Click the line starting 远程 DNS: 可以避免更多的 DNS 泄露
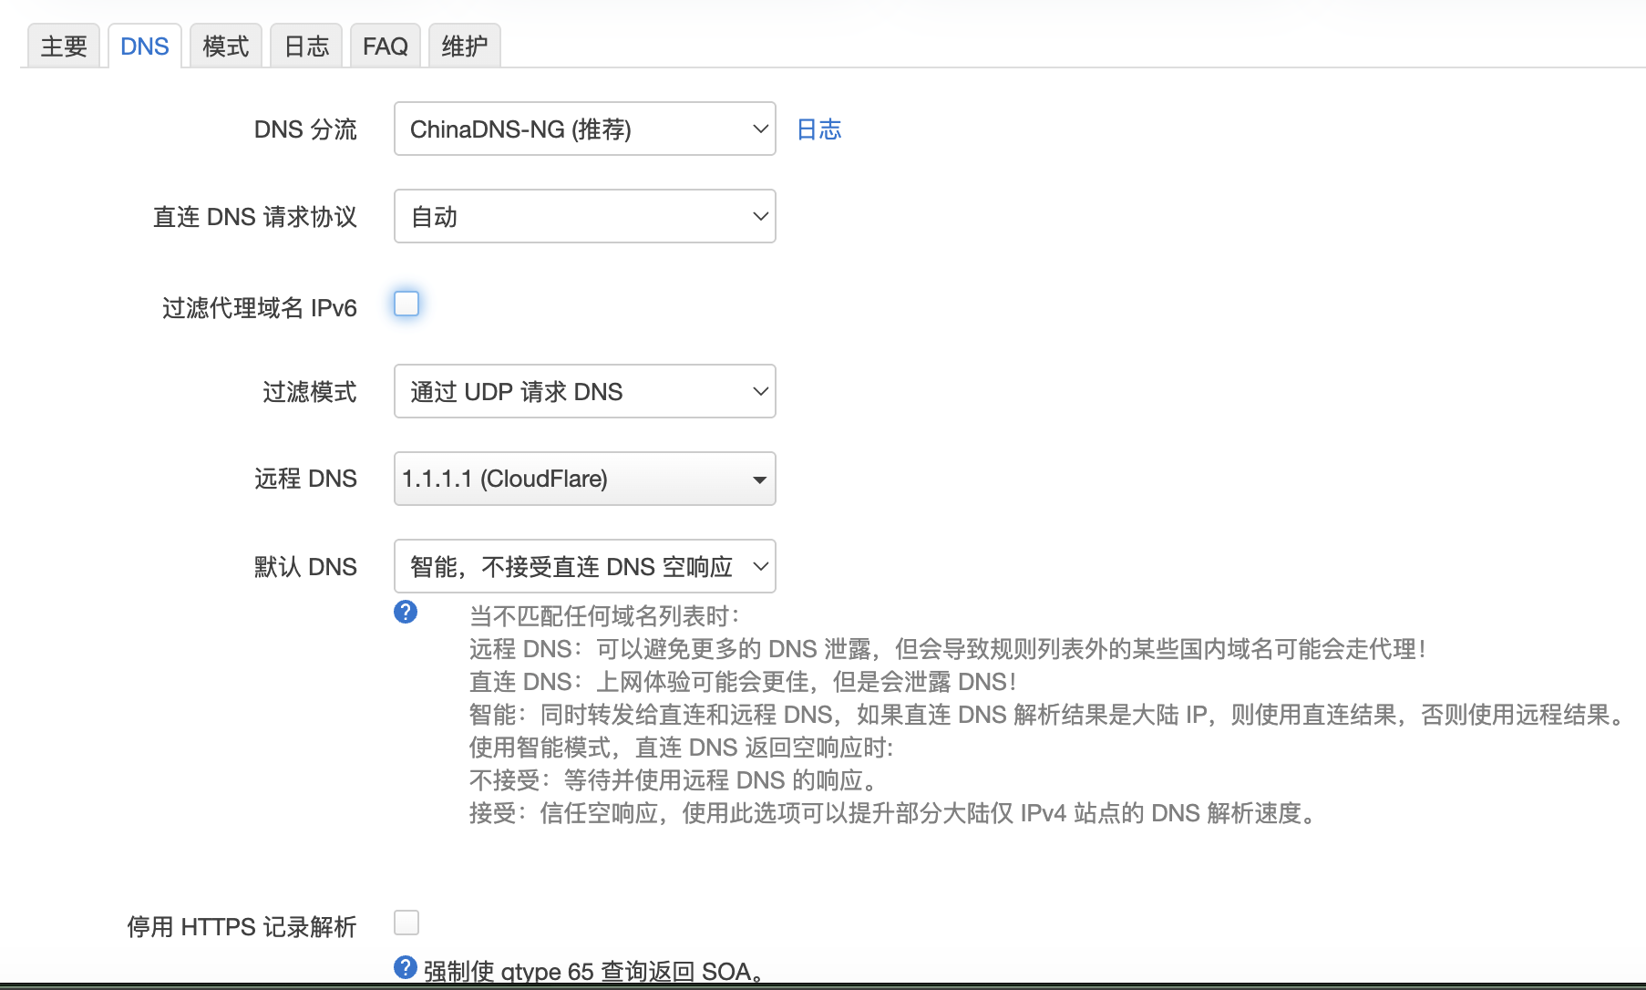1646x990 pixels. point(948,649)
